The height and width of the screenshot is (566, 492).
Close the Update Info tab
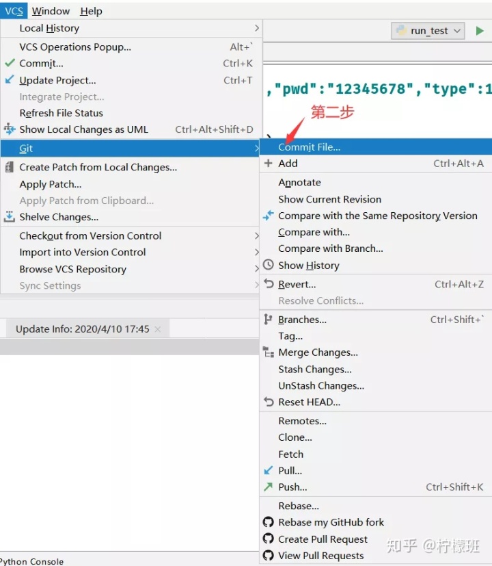(x=158, y=329)
